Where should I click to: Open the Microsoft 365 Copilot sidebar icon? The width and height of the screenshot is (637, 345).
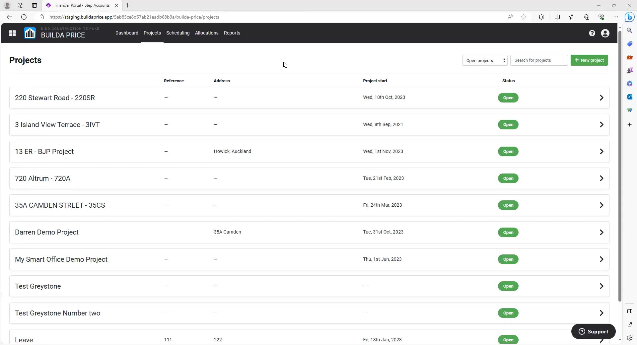(630, 83)
